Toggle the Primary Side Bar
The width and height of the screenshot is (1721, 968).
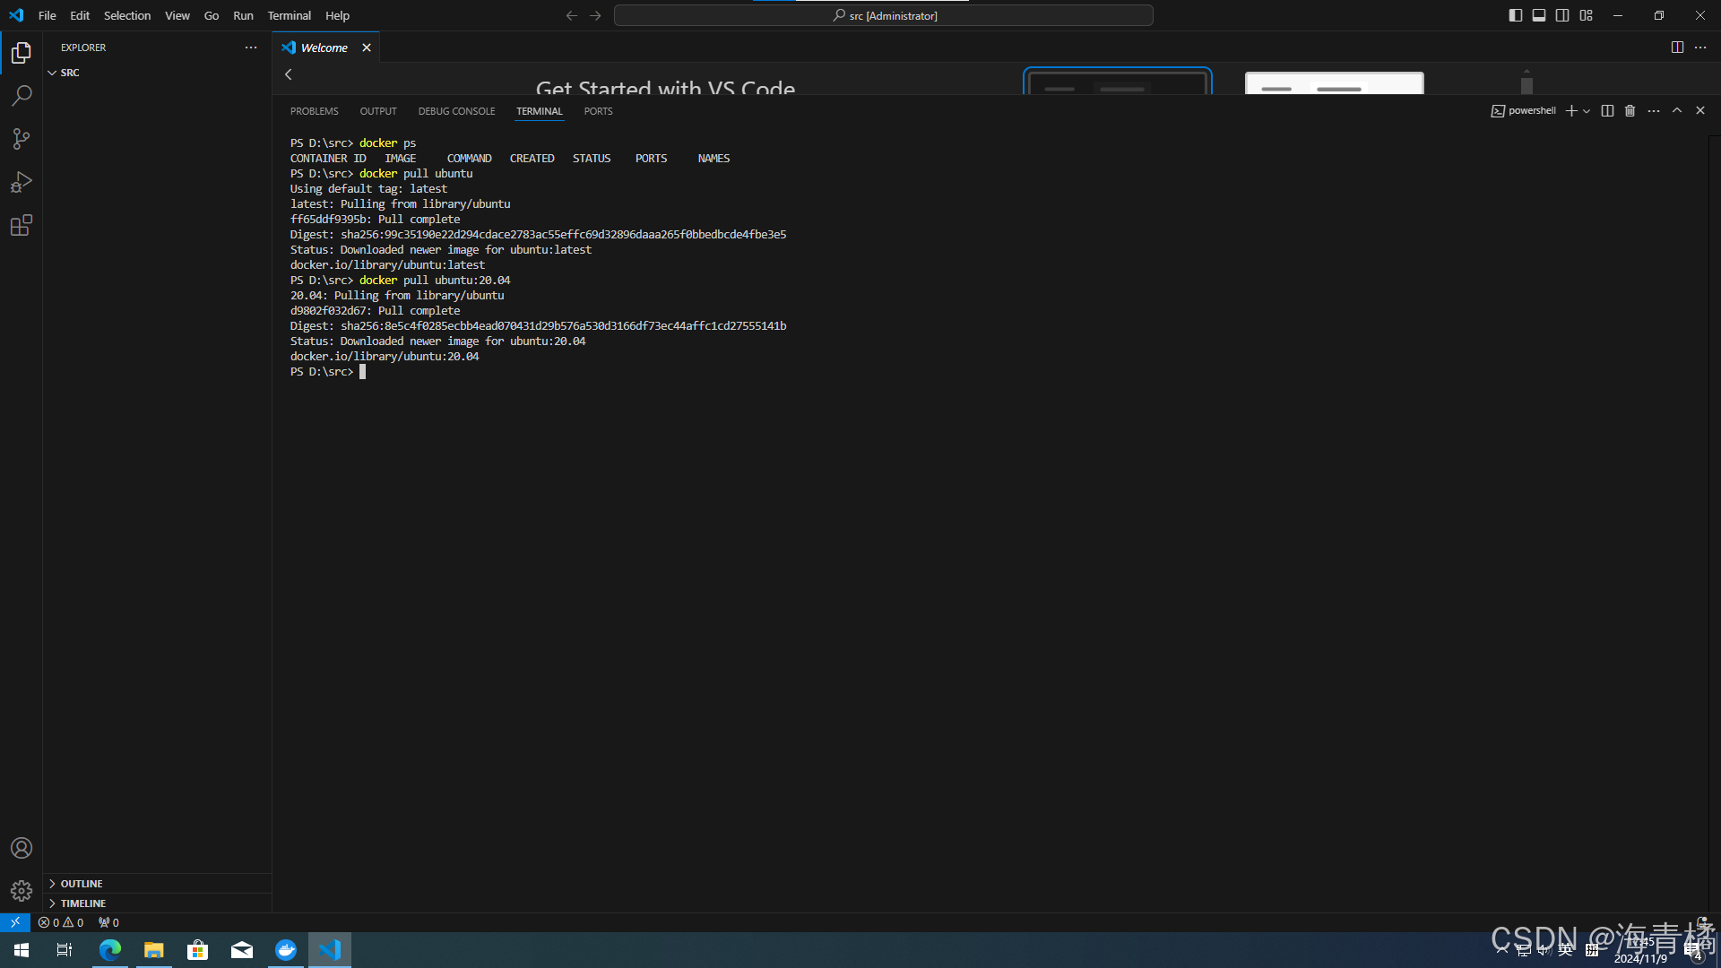coord(1516,15)
